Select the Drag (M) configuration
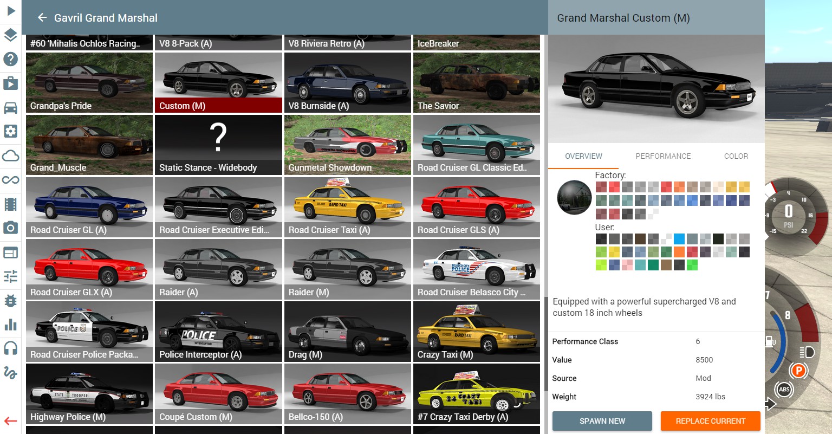 click(348, 332)
